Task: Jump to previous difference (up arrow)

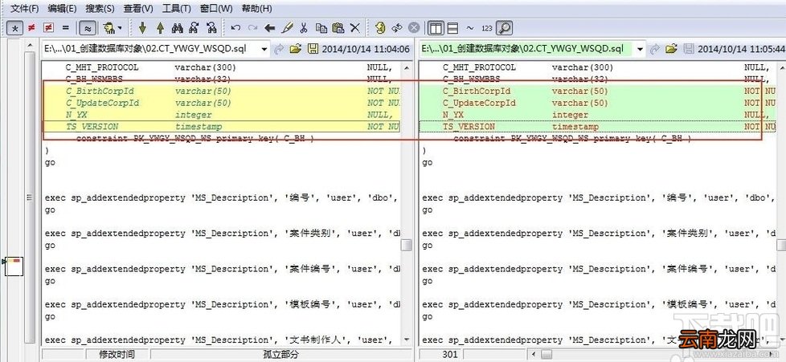Action: 160,28
